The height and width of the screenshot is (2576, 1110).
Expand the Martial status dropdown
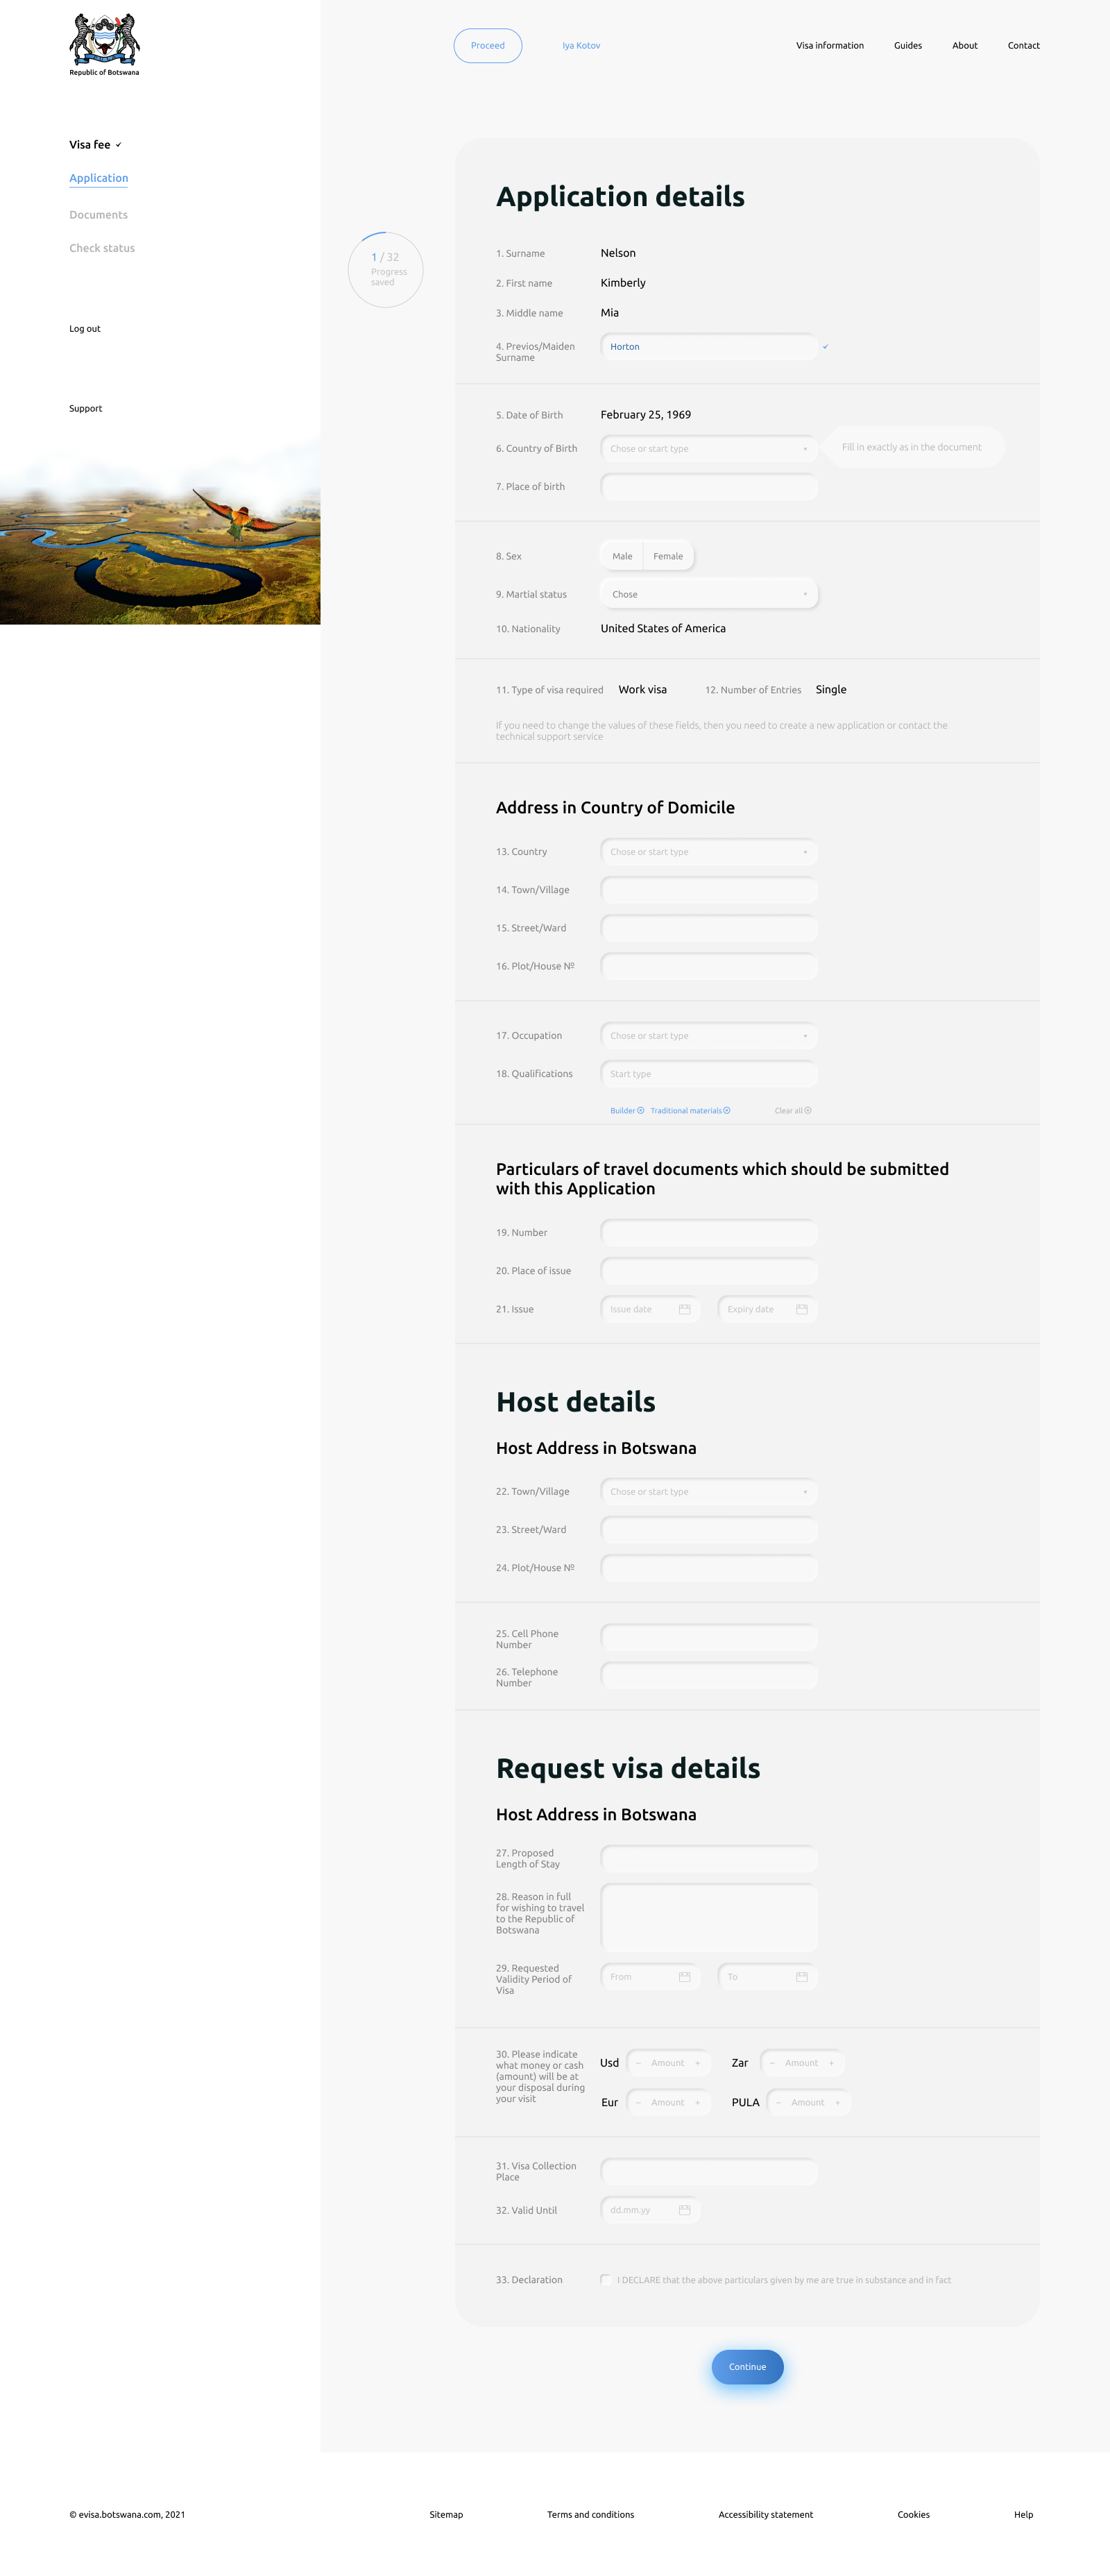(708, 594)
